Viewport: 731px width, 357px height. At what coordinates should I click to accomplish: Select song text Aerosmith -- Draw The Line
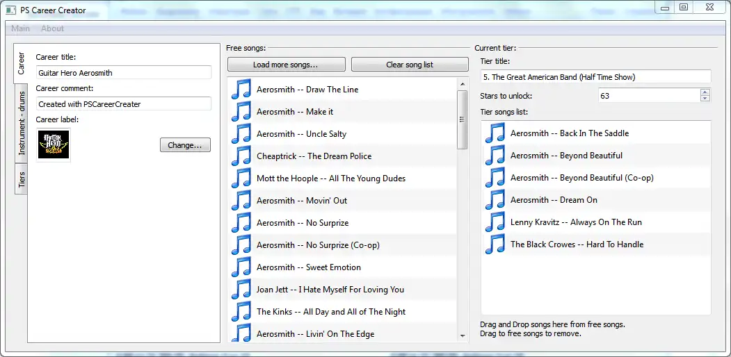307,90
